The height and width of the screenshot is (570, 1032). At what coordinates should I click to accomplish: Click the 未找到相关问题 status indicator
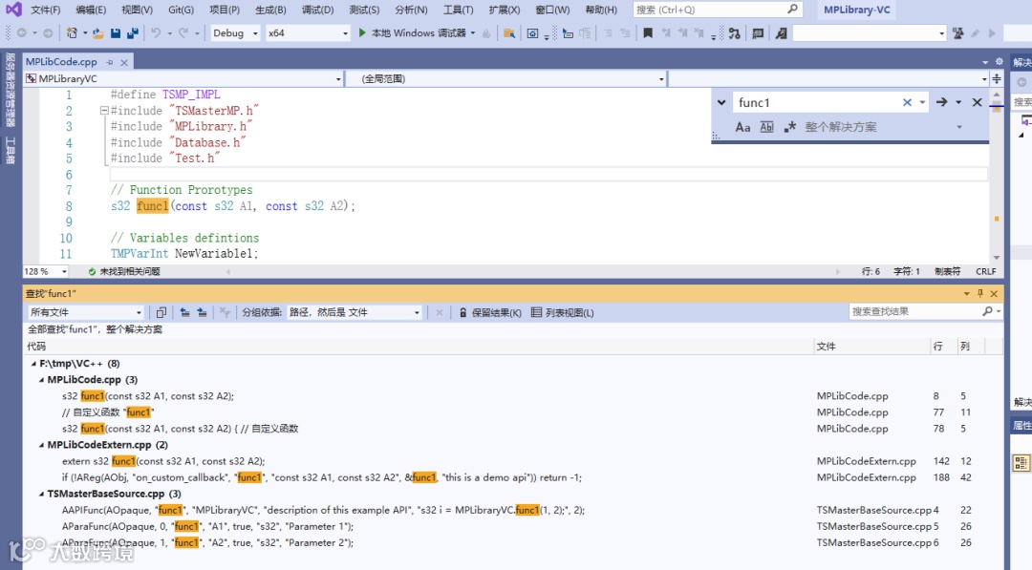click(x=124, y=271)
